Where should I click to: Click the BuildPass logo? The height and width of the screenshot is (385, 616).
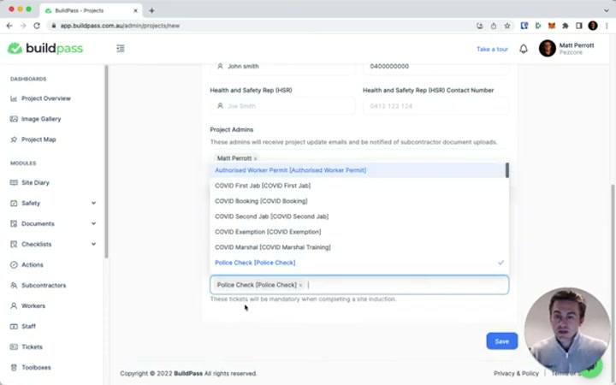[x=45, y=48]
